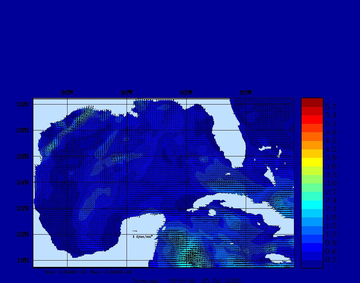Screen dimensions: 360x283
Task: Click the 0.3 legend value label
Action: [331, 260]
